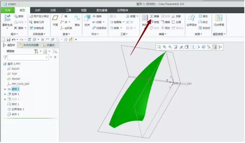The image size is (245, 143).
Task: Click the Thicken (加厚) tool
Action: point(176,22)
